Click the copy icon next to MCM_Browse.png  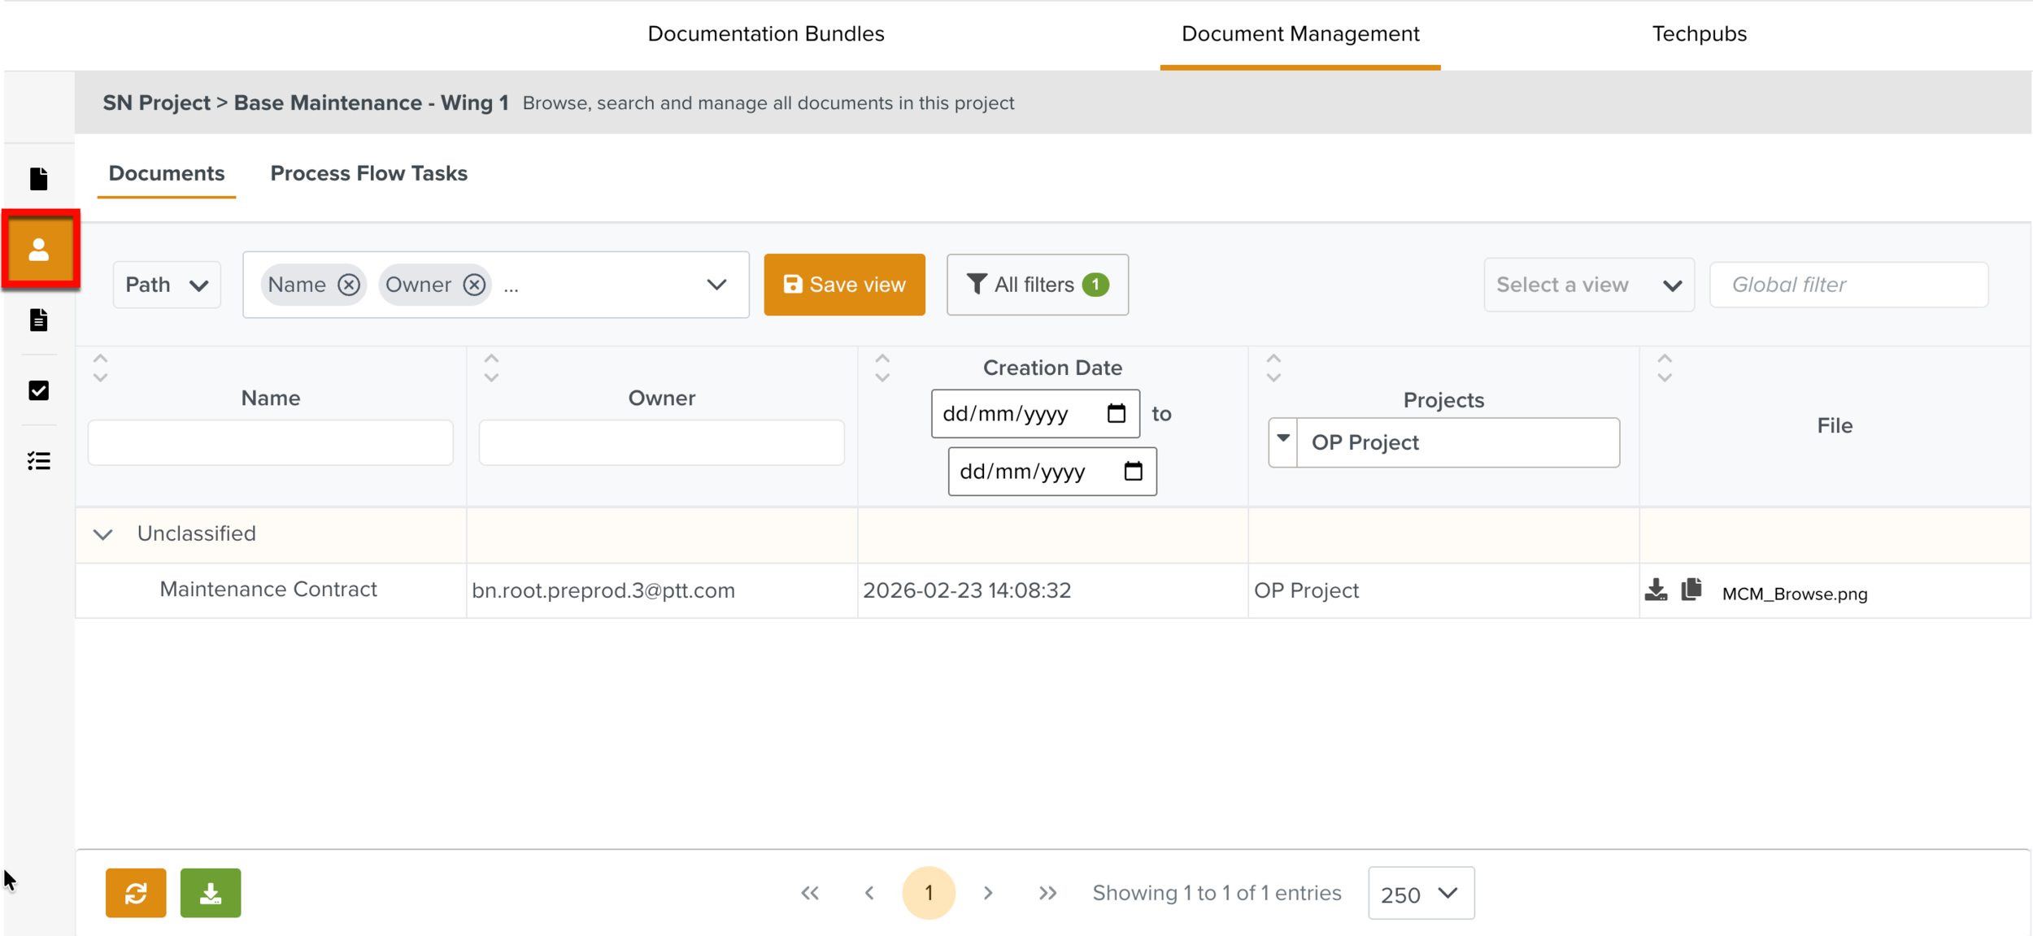[1691, 590]
